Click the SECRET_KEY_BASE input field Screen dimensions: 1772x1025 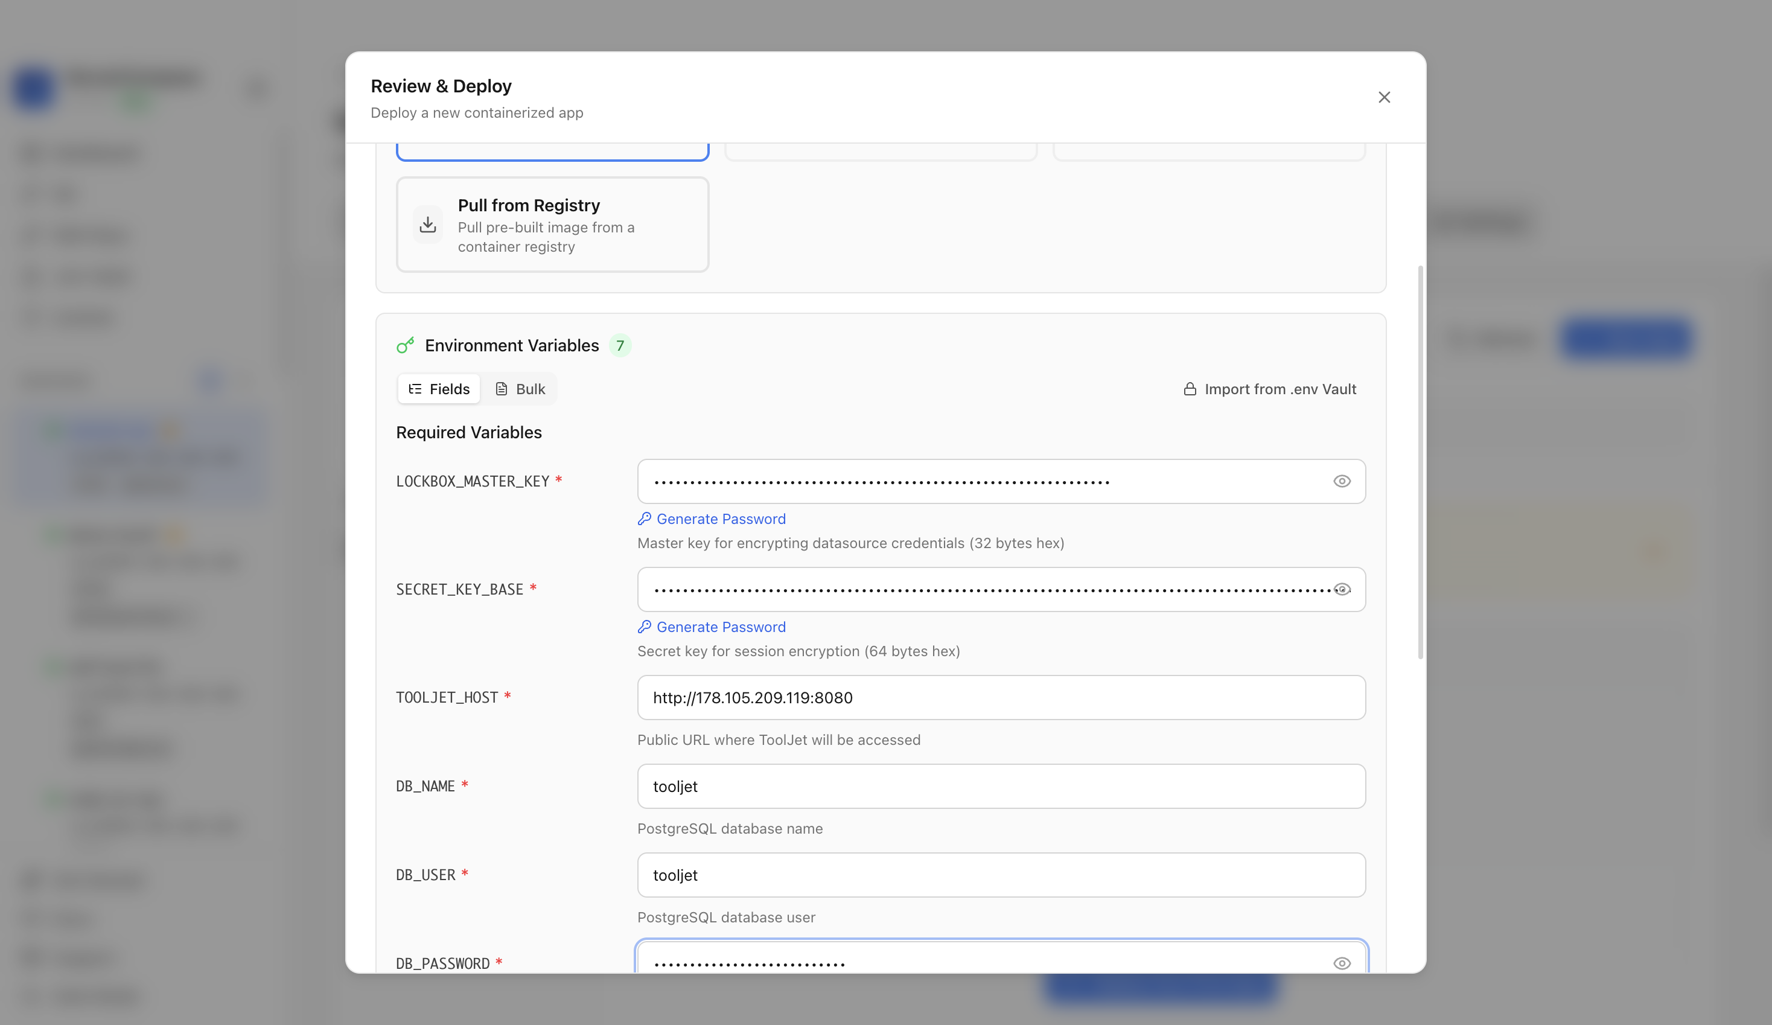tap(1001, 590)
